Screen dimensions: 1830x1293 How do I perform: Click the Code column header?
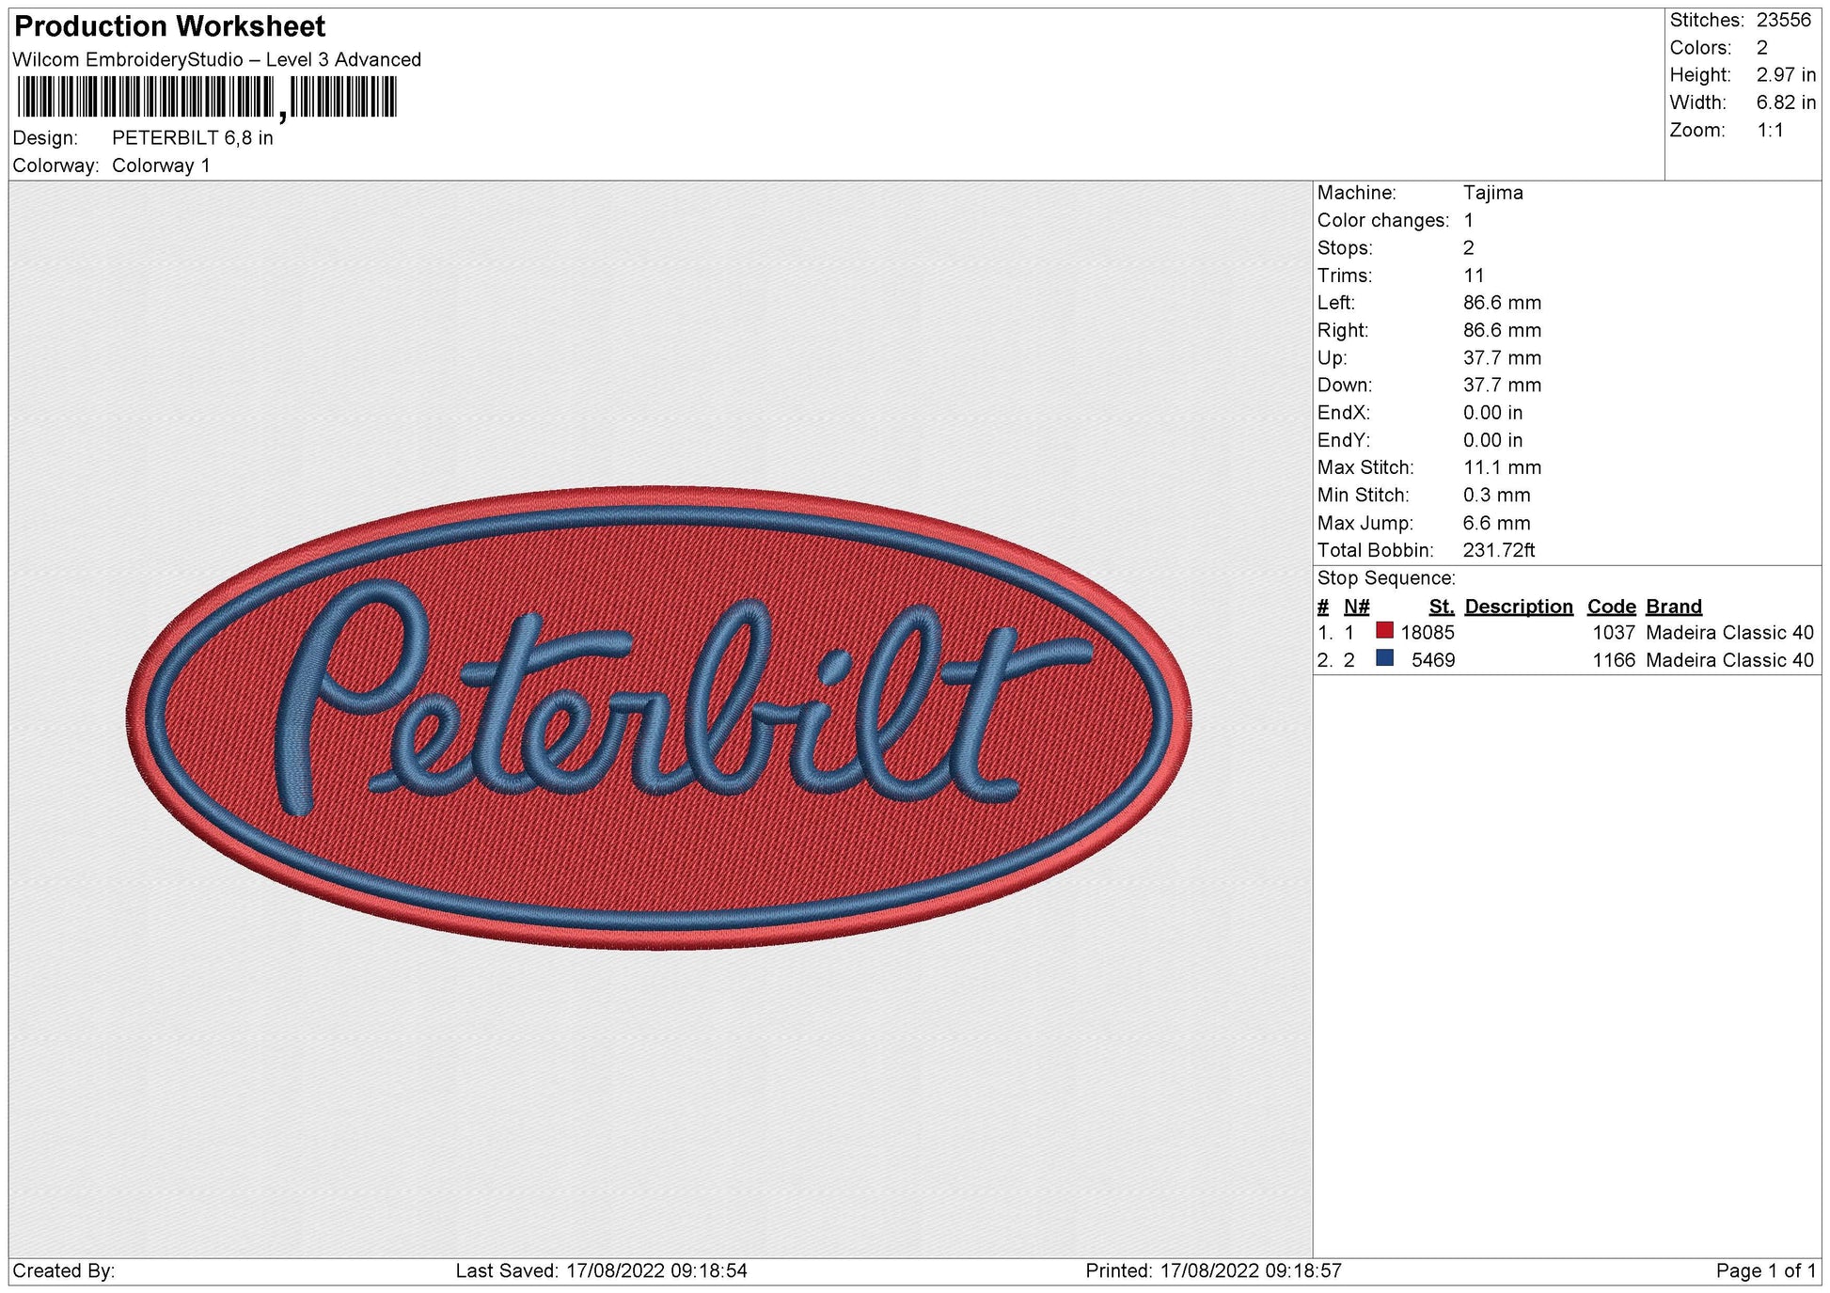pos(1611,606)
